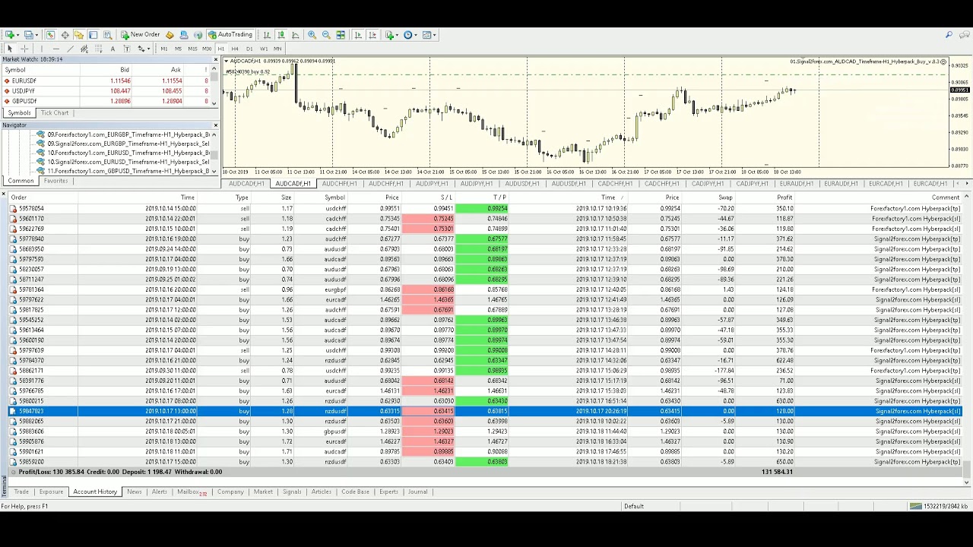This screenshot has height=547, width=973.
Task: Zoom out on the chart
Action: coord(326,34)
